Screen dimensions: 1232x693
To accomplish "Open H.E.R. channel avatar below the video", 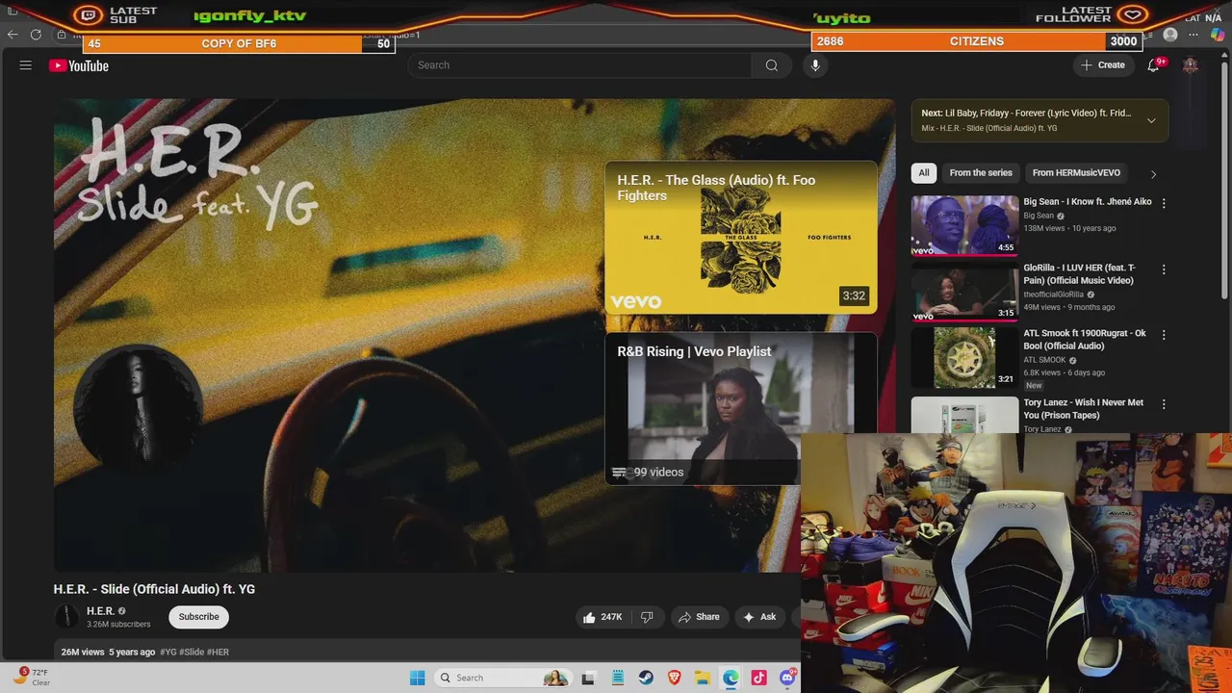I will pyautogui.click(x=66, y=617).
